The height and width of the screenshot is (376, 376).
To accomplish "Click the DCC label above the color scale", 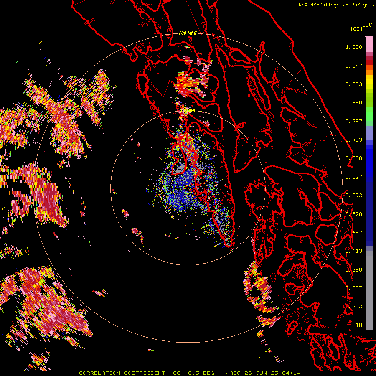I will coord(367,25).
